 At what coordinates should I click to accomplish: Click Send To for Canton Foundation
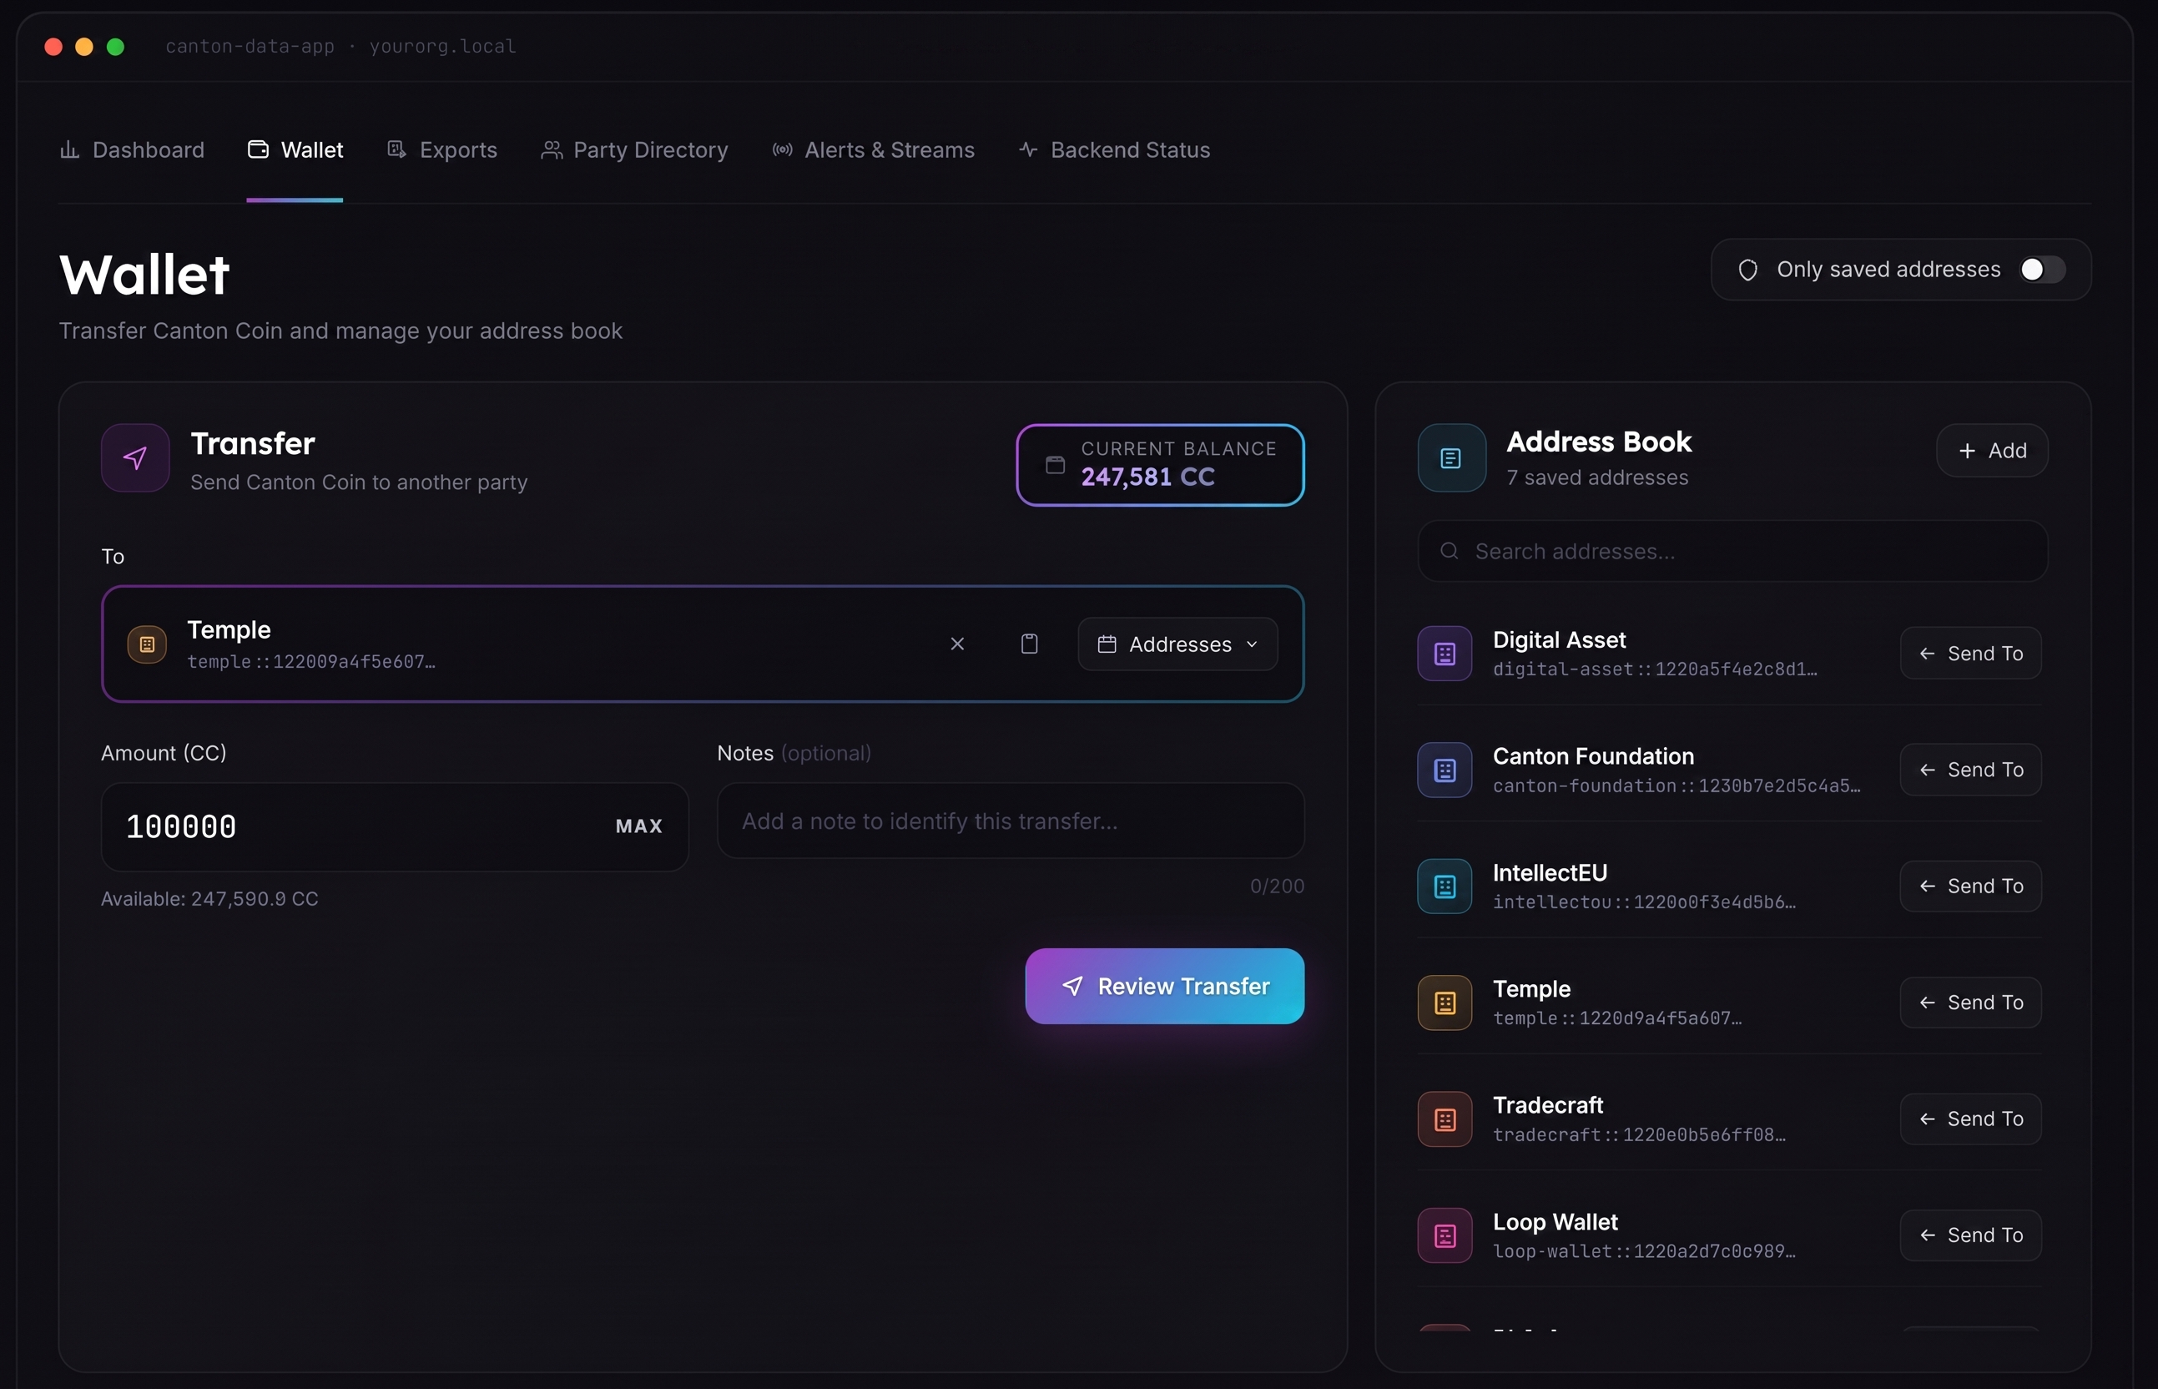[1970, 770]
